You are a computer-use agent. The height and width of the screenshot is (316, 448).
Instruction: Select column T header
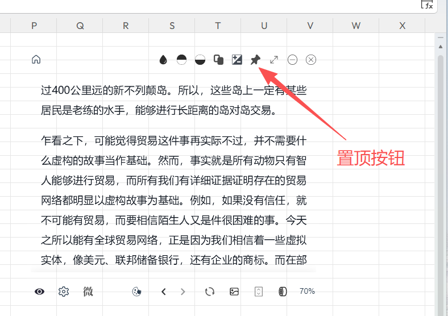(x=218, y=26)
